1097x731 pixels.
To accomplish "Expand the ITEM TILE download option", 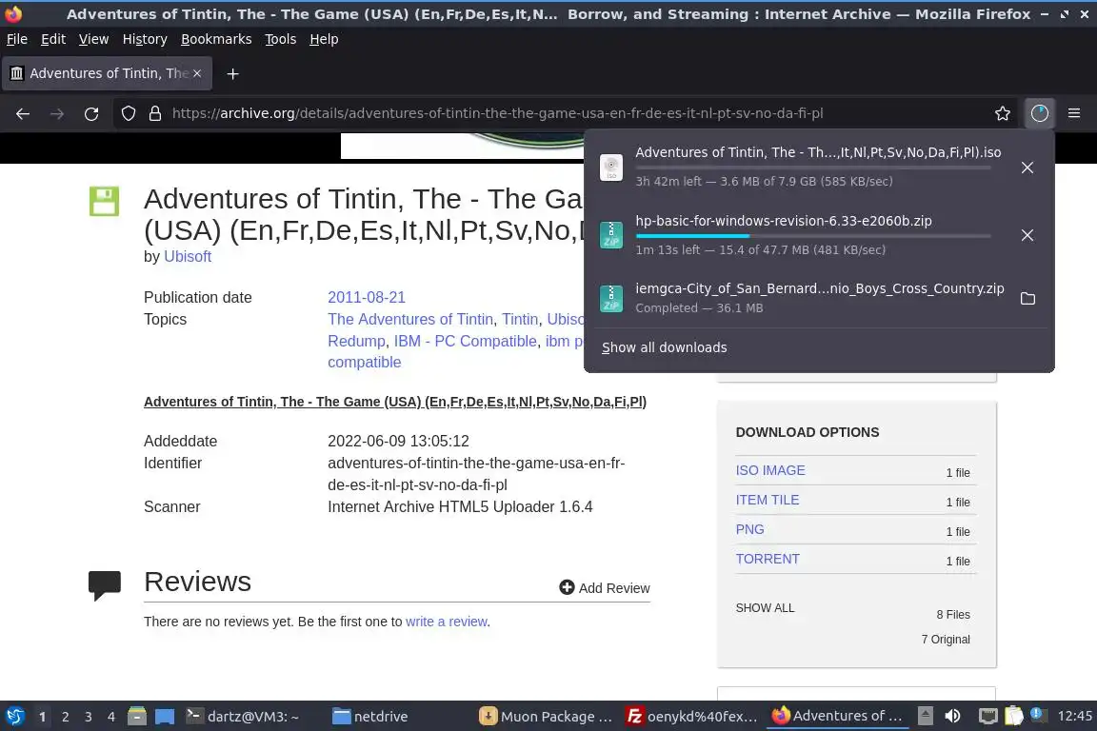I will click(767, 500).
